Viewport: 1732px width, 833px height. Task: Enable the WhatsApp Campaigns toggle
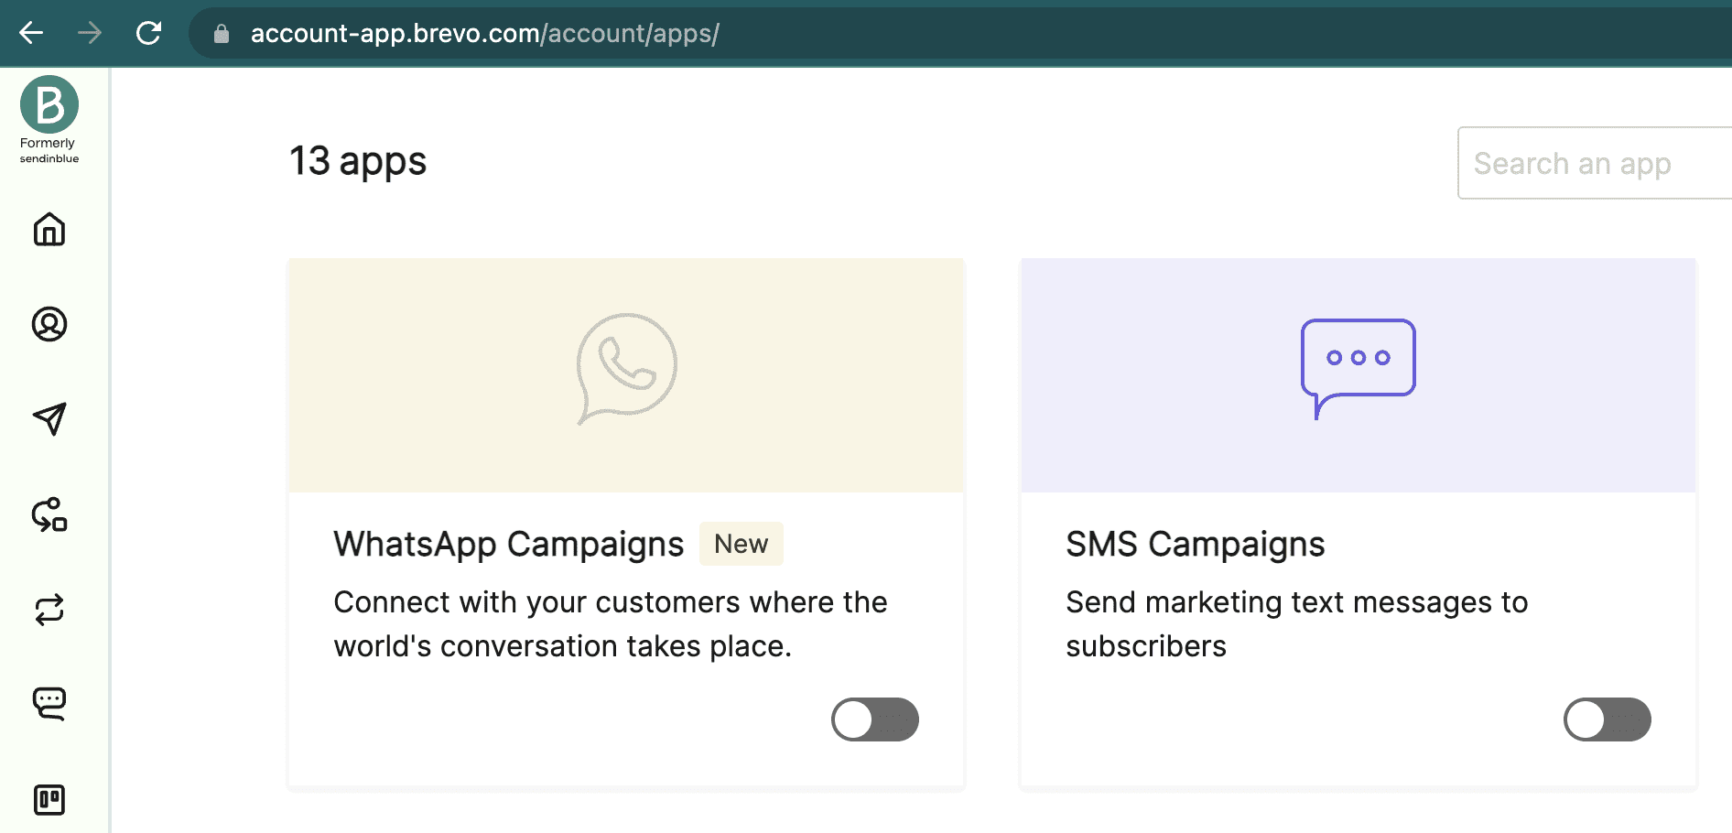874,719
